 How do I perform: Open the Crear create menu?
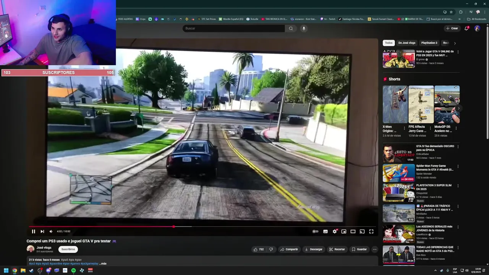tap(452, 28)
